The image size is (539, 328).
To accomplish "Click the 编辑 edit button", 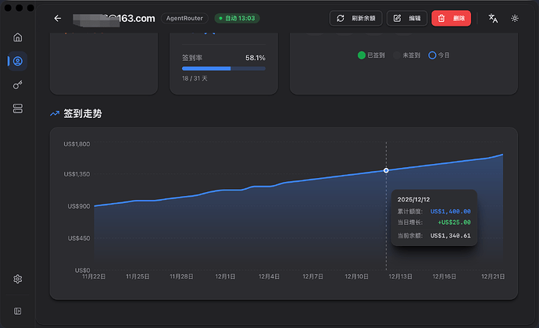I will tap(407, 18).
